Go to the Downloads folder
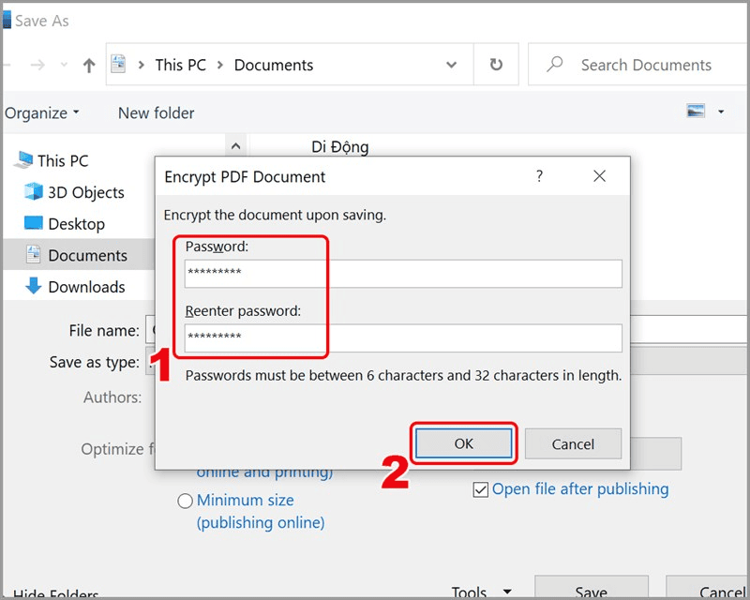Viewport: 750px width, 600px height. coord(86,287)
